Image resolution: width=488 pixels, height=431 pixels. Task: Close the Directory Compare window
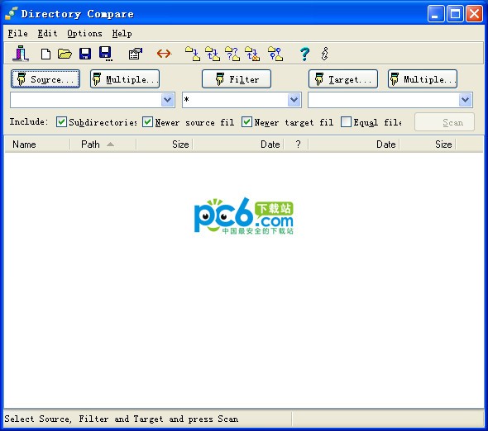pyautogui.click(x=474, y=14)
